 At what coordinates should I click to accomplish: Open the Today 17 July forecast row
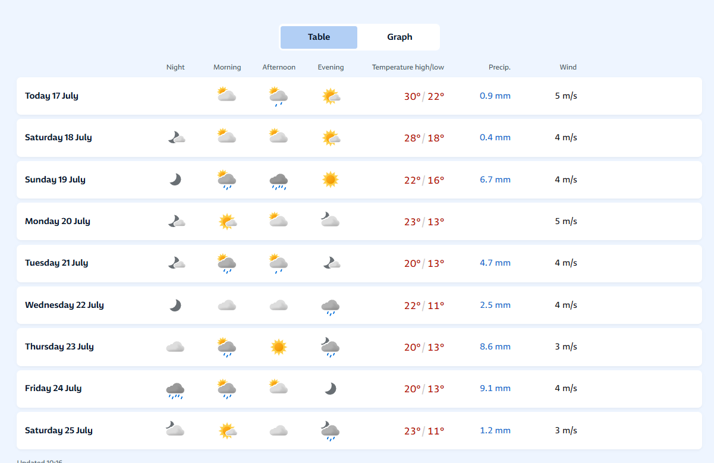click(x=359, y=96)
